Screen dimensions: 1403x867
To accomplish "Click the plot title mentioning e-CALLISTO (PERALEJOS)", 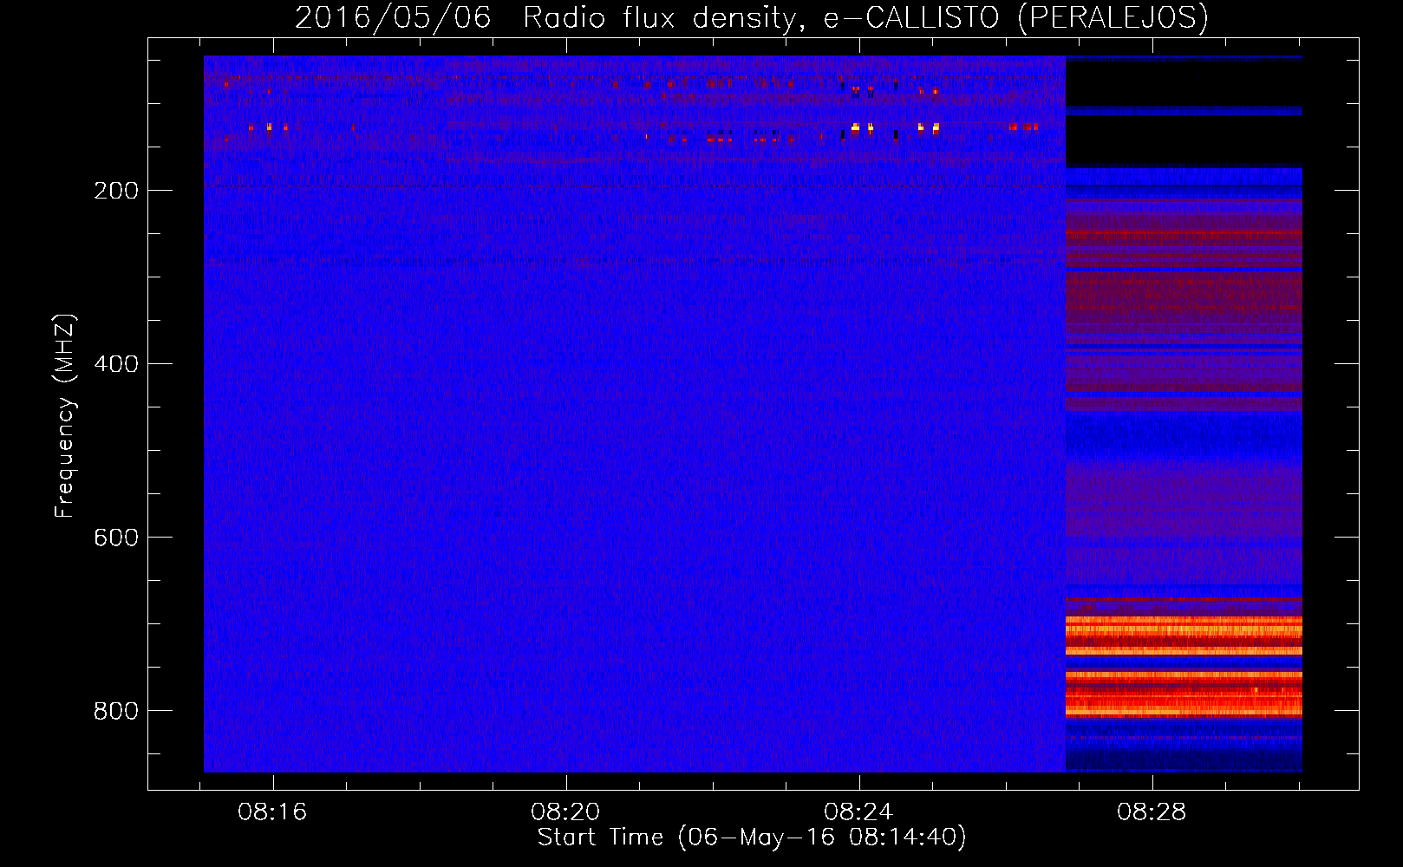I will [751, 17].
